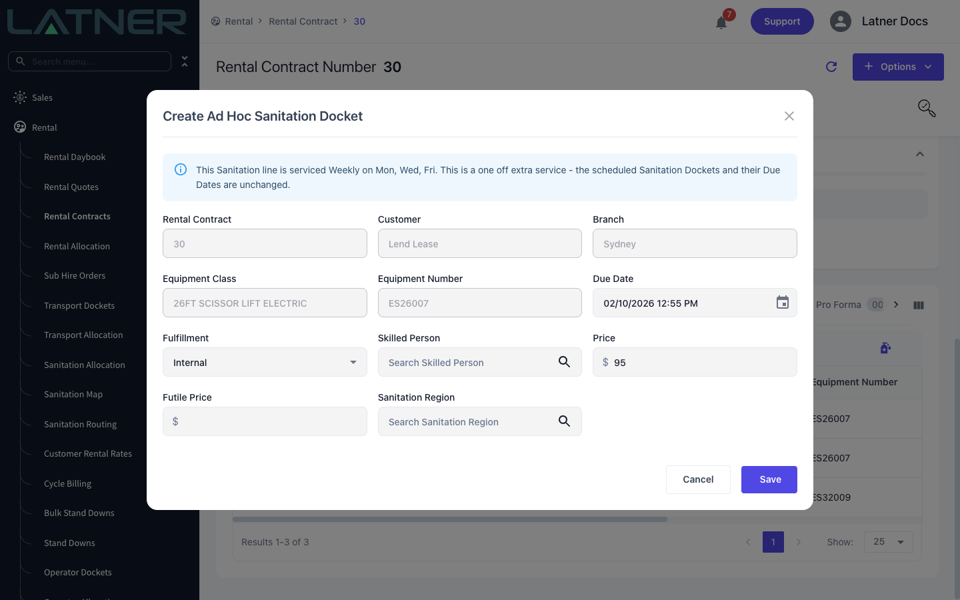The width and height of the screenshot is (960, 600).
Task: Open Sanitation Allocation in the sidebar
Action: (x=85, y=365)
